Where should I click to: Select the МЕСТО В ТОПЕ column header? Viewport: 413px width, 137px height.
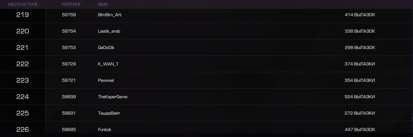23,4
